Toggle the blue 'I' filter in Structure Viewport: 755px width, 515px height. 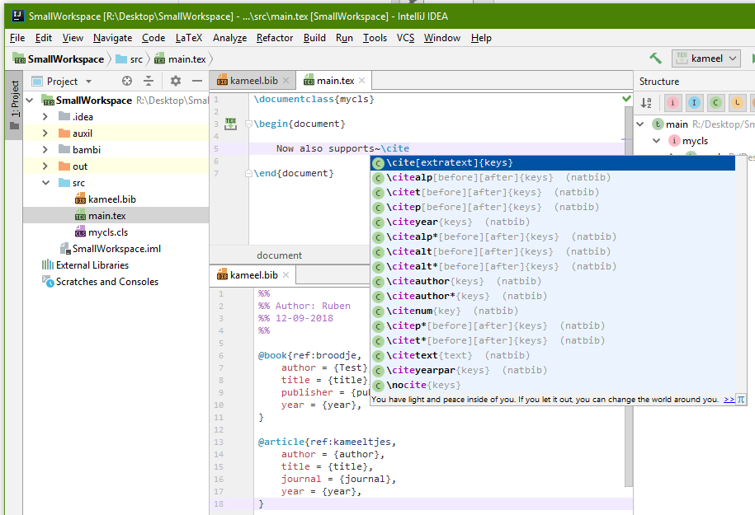(694, 102)
